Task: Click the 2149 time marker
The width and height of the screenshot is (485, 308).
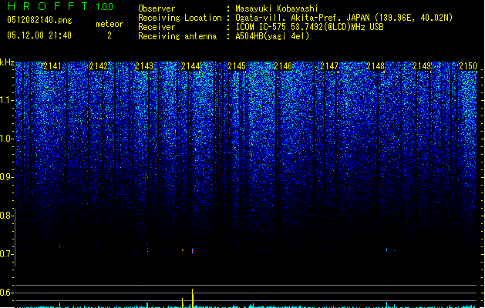Action: [x=422, y=66]
